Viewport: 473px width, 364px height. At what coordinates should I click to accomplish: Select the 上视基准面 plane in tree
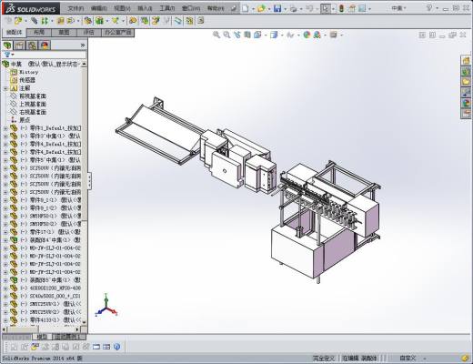[33, 104]
